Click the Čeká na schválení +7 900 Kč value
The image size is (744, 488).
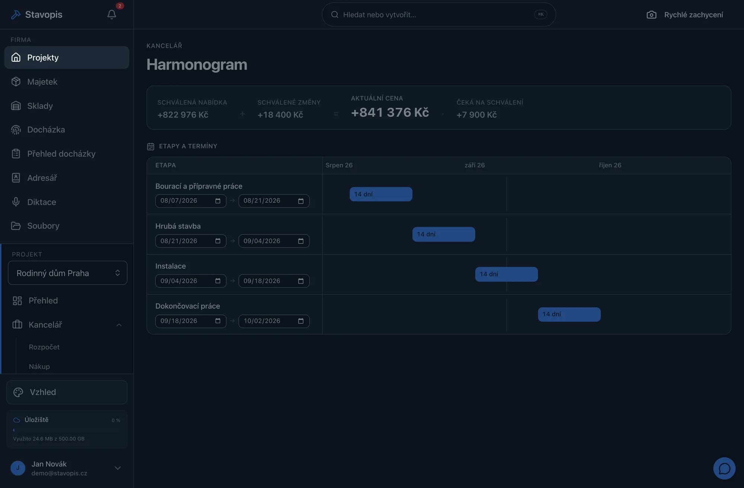coord(477,115)
